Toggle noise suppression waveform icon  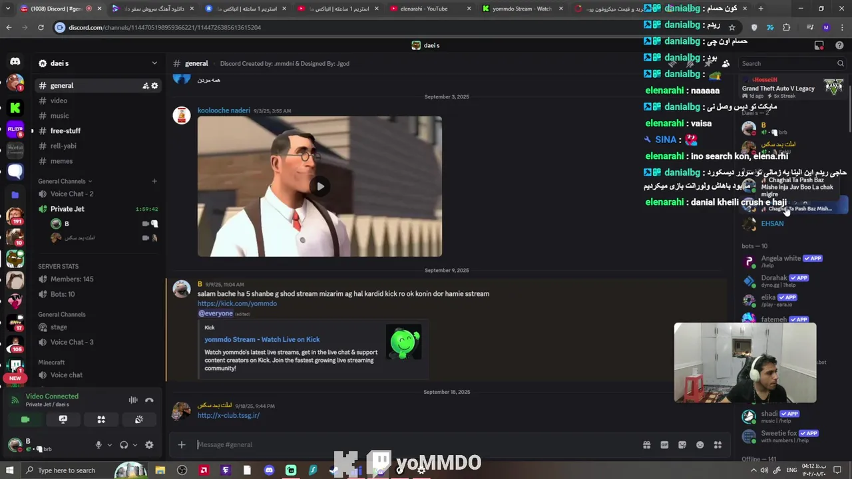point(133,400)
